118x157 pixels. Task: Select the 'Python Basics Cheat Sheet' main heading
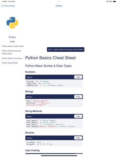(50, 58)
